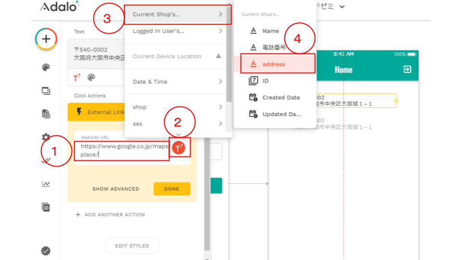Expand the sex submenu

(176, 124)
